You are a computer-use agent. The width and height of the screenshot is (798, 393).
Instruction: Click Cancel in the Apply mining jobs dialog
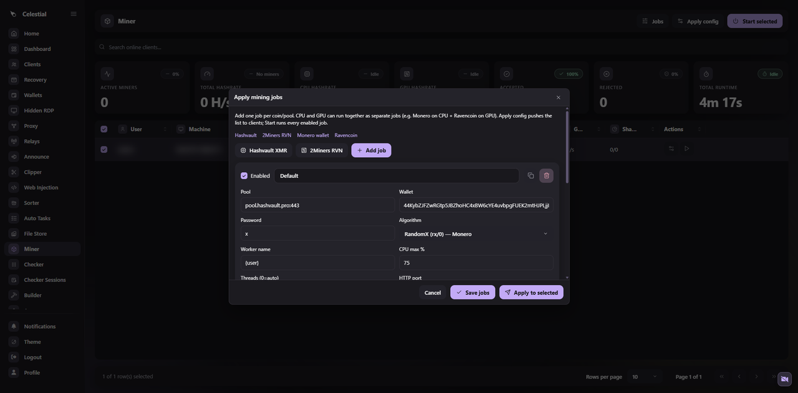[433, 293]
